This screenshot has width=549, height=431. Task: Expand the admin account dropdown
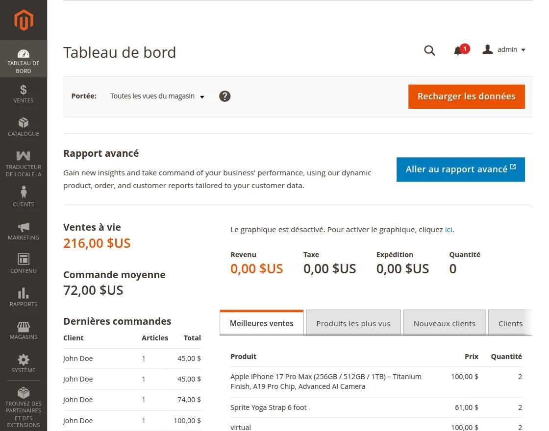coord(504,50)
